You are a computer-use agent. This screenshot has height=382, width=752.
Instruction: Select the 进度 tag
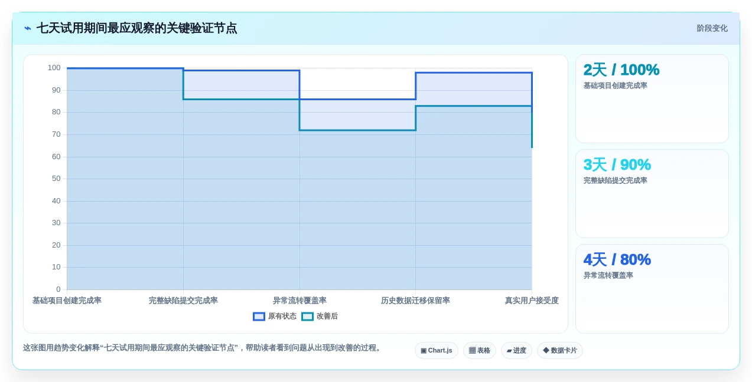click(x=516, y=351)
